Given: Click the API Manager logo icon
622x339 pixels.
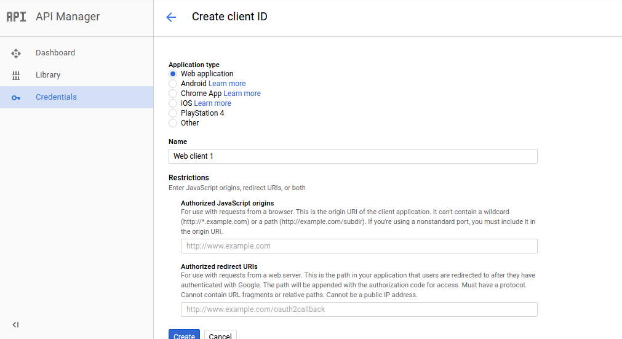Looking at the screenshot, I should click(x=16, y=17).
